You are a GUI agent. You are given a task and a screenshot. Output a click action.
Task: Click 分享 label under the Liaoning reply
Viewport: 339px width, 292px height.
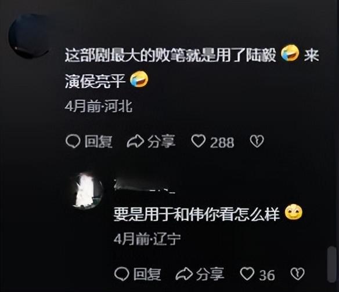tap(210, 274)
